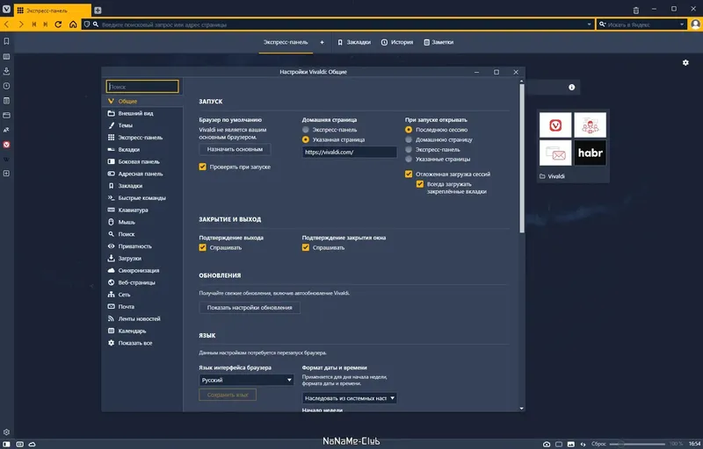Click the gear icon on the start page
The height and width of the screenshot is (449, 703).
[x=685, y=62]
